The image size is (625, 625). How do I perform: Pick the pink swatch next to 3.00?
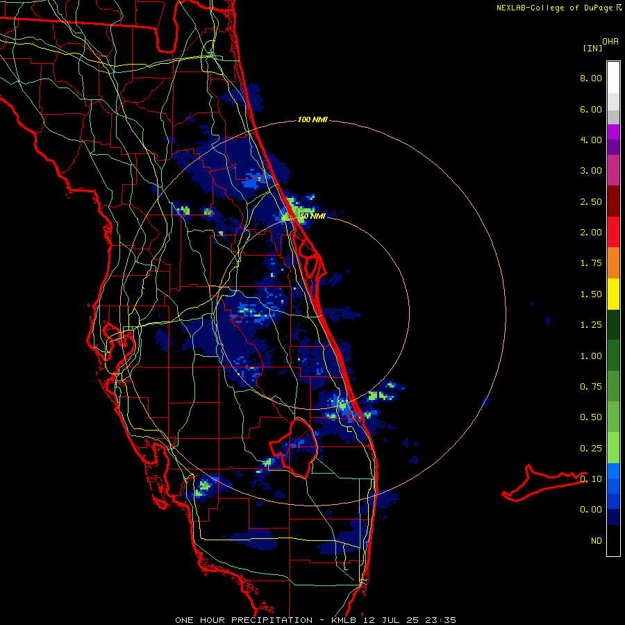coord(613,170)
